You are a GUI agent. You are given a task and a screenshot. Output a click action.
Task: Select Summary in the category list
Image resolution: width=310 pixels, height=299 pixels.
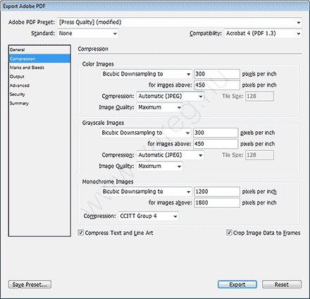click(39, 104)
